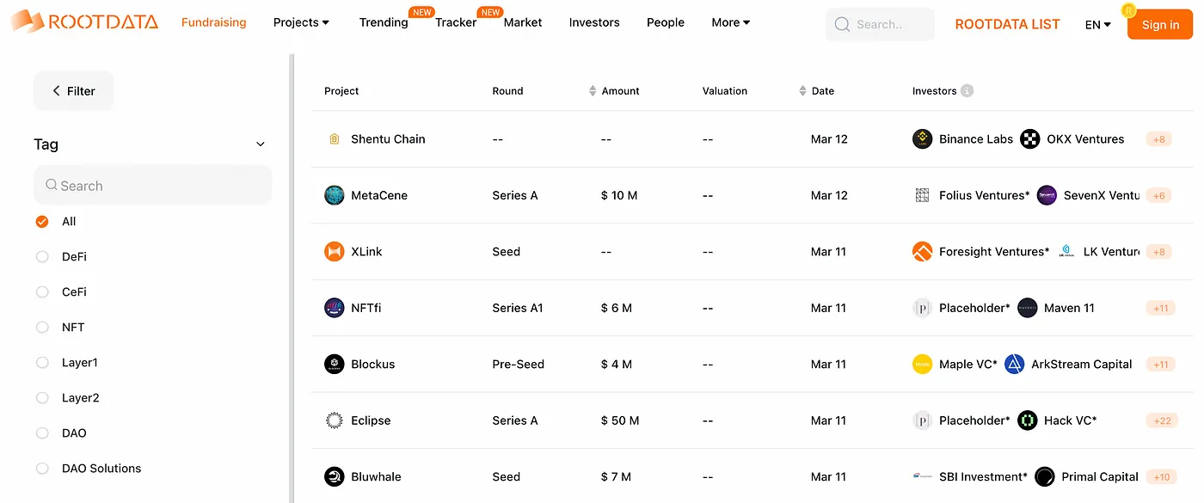Select the NFT tag option

pyautogui.click(x=42, y=328)
